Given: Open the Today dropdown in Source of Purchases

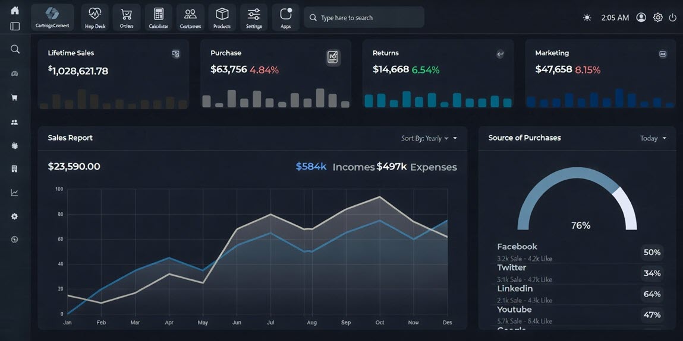Looking at the screenshot, I should click(x=653, y=138).
